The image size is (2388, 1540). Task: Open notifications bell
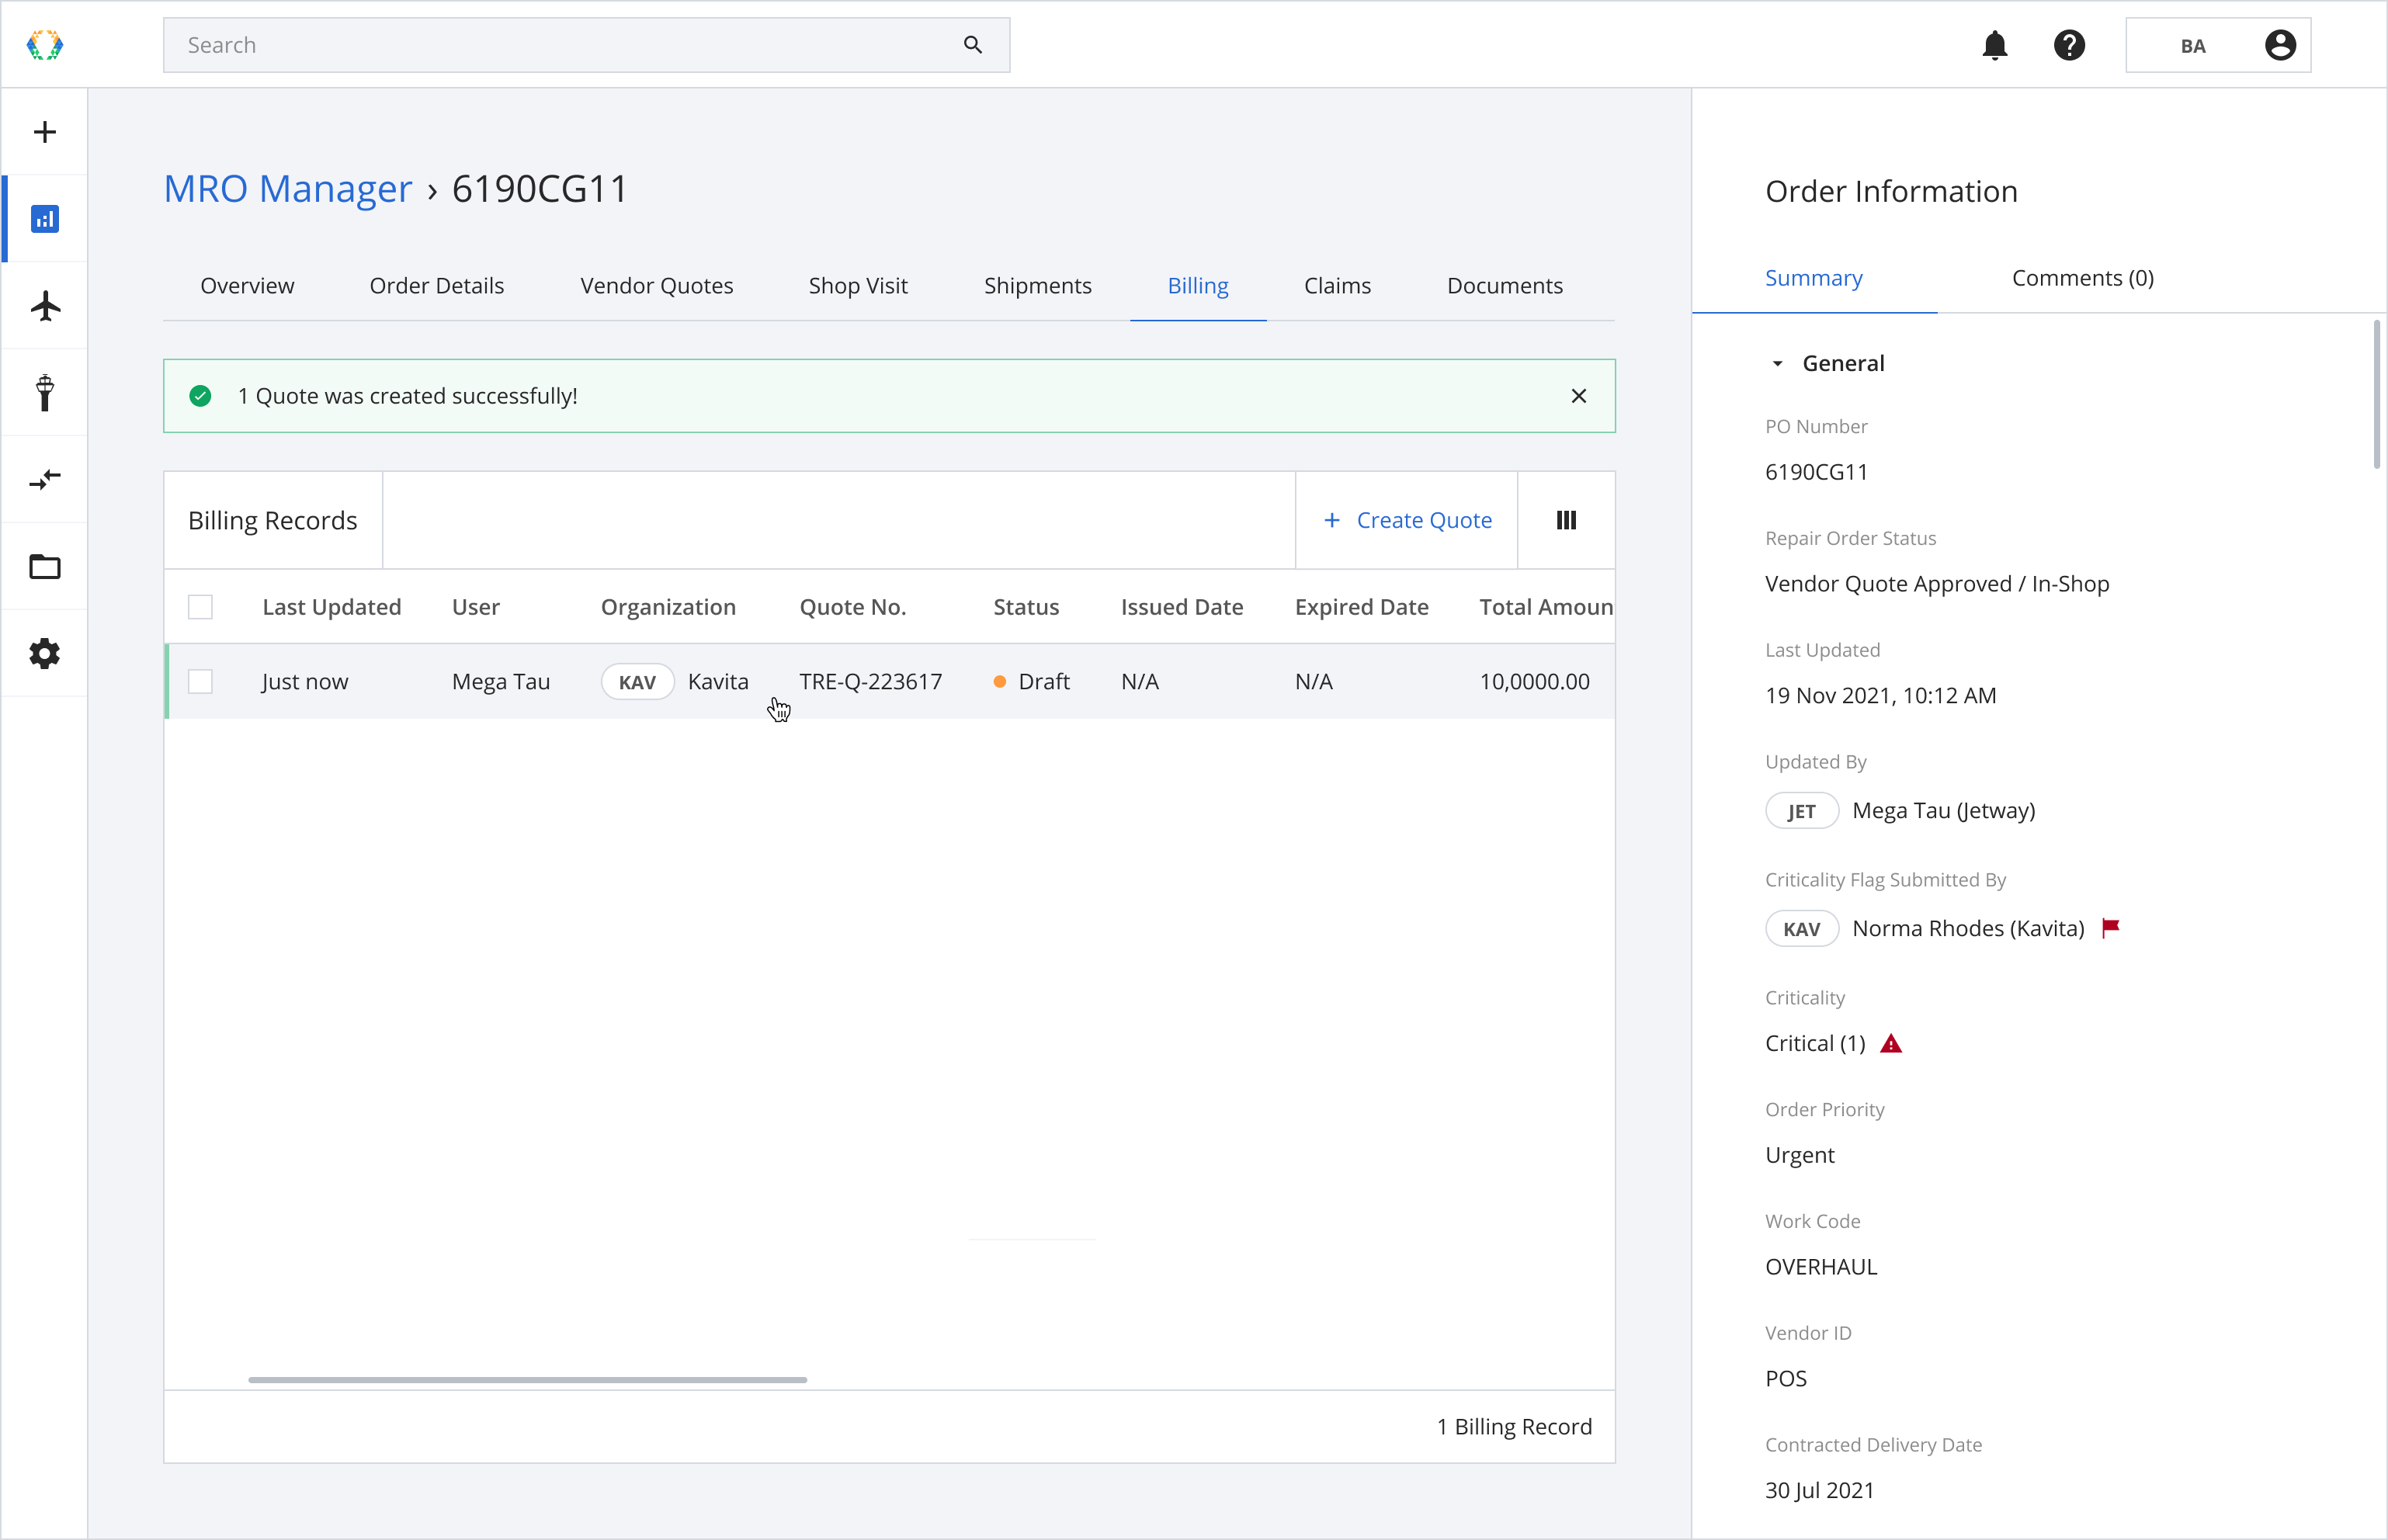[x=1995, y=45]
